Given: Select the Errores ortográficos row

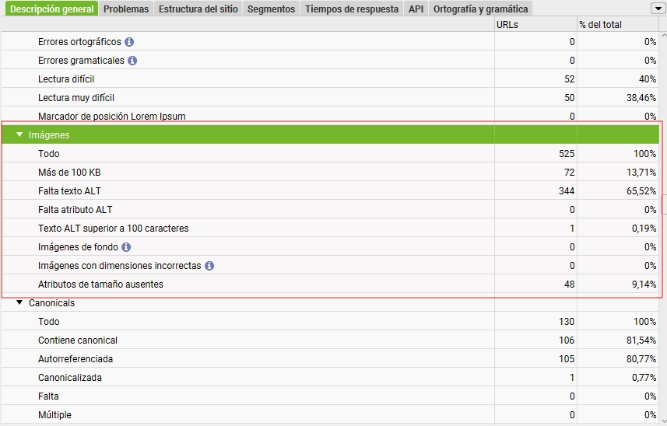Looking at the screenshot, I should [330, 42].
